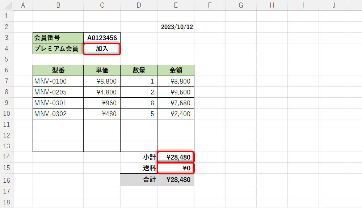The width and height of the screenshot is (362, 208).
Task: Select row 4 header
Action: (x=7, y=49)
